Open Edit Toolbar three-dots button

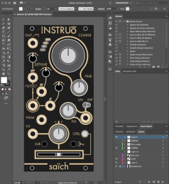click(x=6, y=103)
